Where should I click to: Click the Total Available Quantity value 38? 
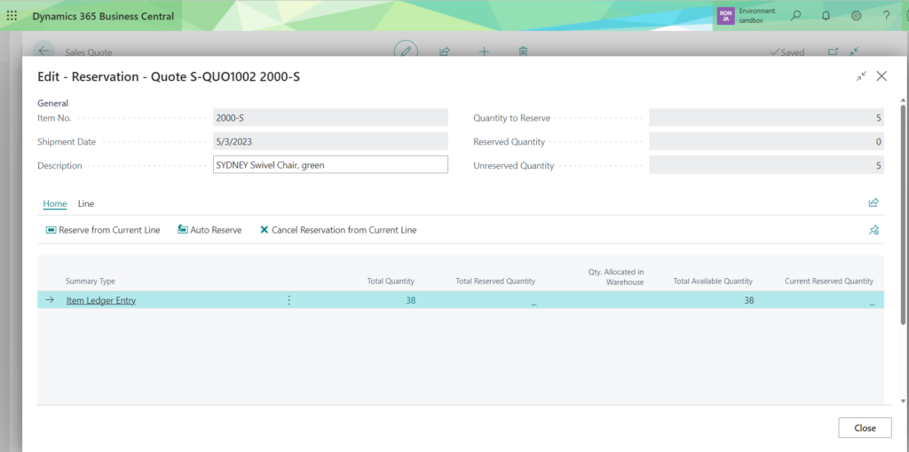[x=747, y=300]
